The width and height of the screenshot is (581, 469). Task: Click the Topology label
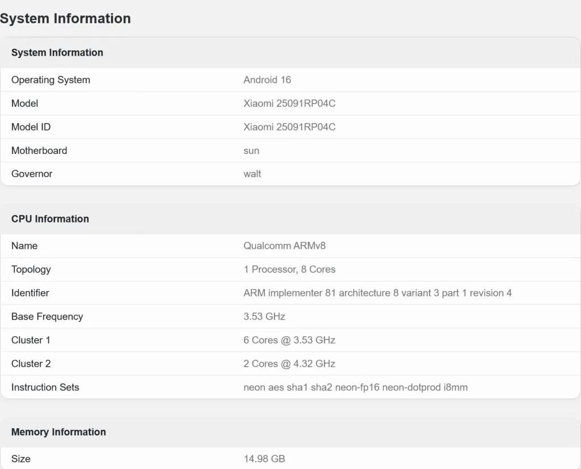coord(31,270)
